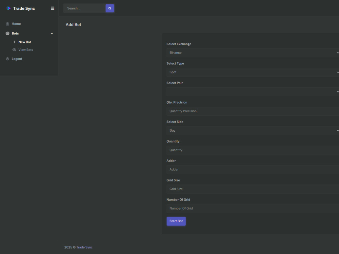Click the Adder field label

[171, 161]
